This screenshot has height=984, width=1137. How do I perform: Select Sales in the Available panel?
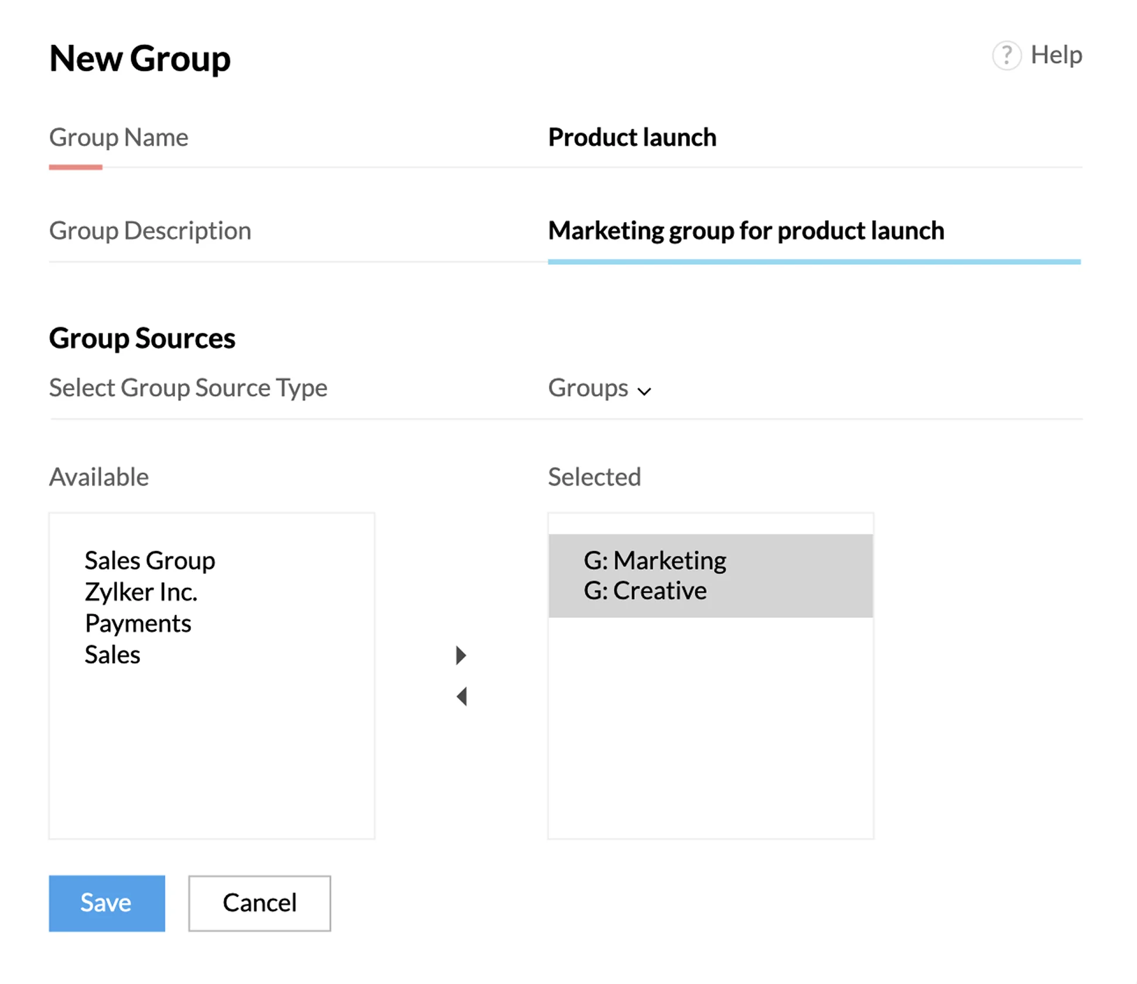(x=112, y=654)
